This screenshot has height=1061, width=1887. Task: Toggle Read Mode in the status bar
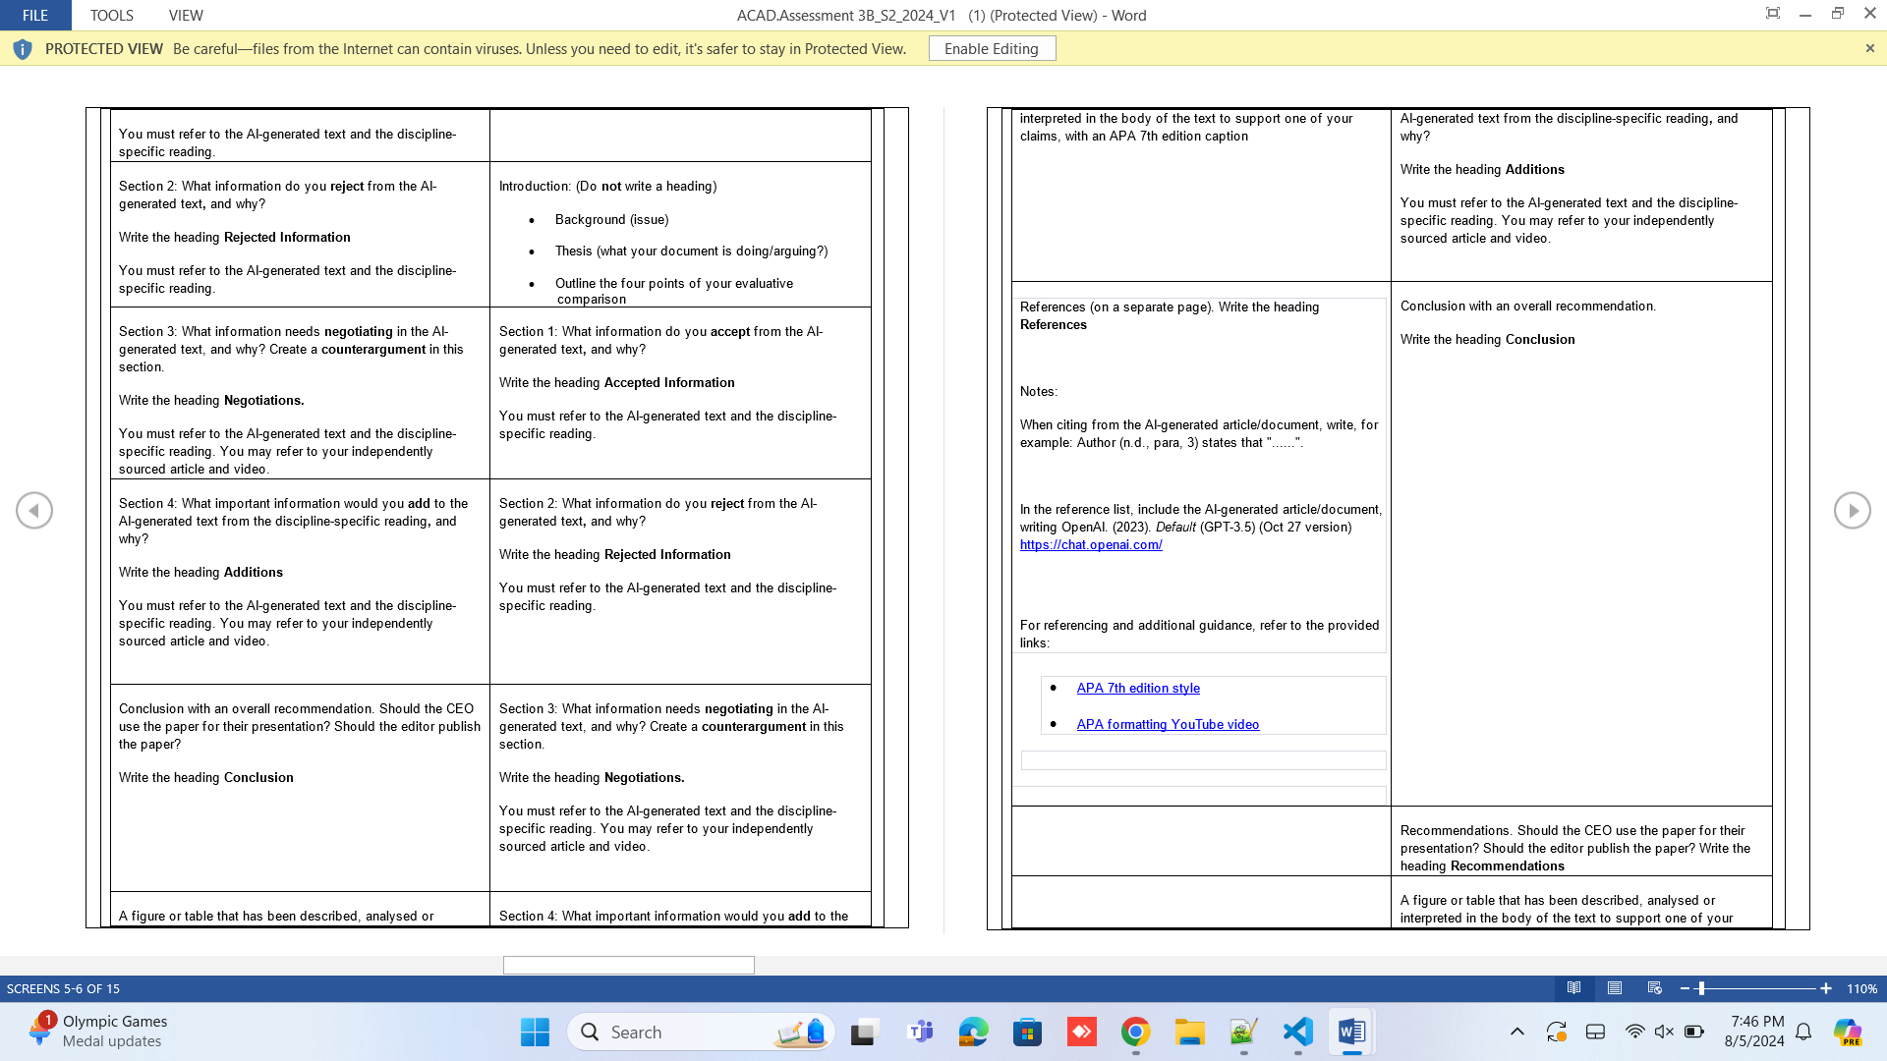pos(1574,989)
